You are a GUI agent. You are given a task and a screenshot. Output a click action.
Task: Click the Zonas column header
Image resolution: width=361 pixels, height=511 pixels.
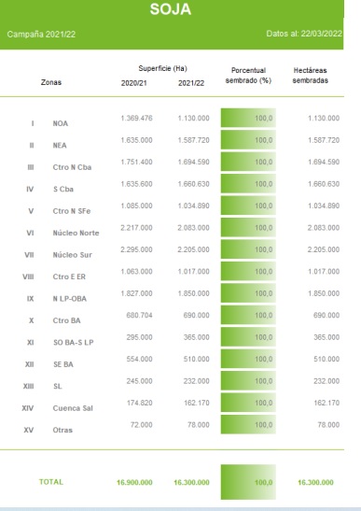51,82
